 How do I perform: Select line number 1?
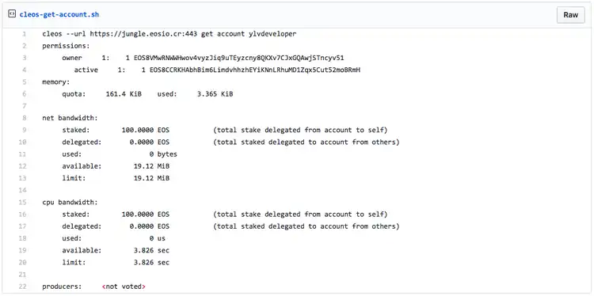coord(25,34)
